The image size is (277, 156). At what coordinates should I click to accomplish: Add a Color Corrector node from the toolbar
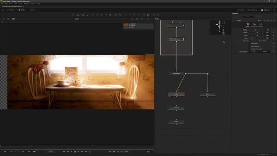click(93, 15)
